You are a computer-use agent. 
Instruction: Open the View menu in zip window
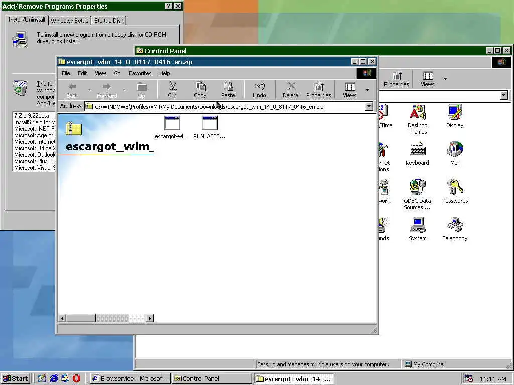100,73
